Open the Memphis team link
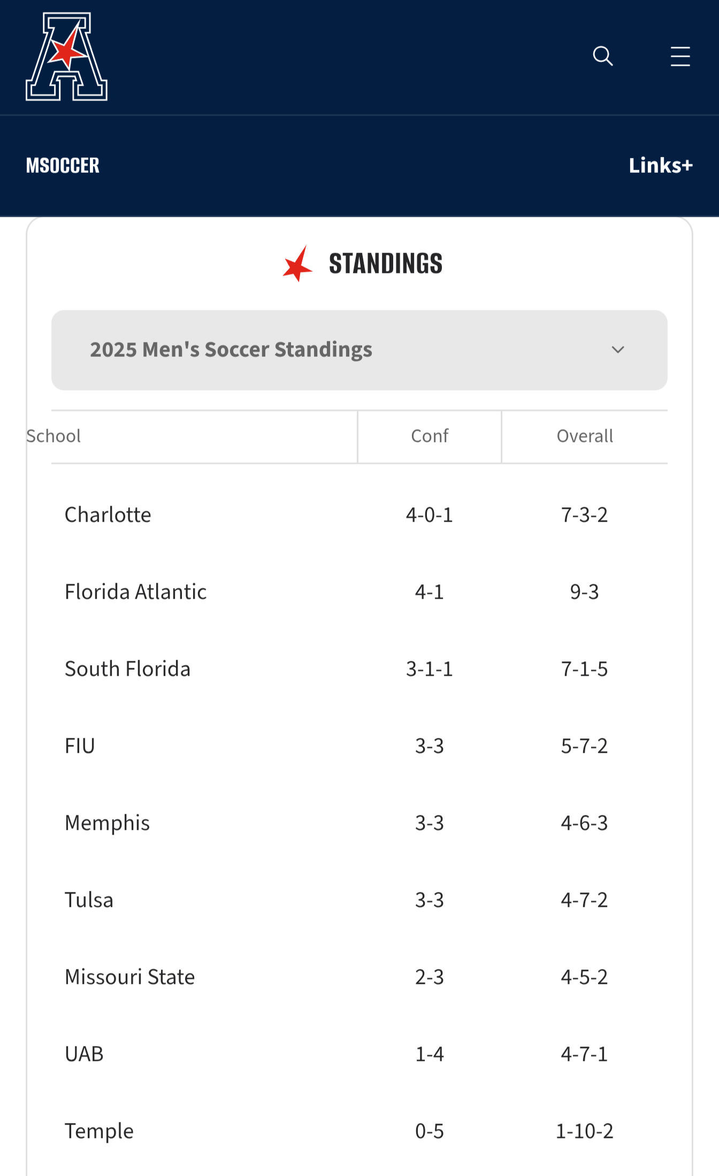This screenshot has width=719, height=1176. tap(107, 823)
